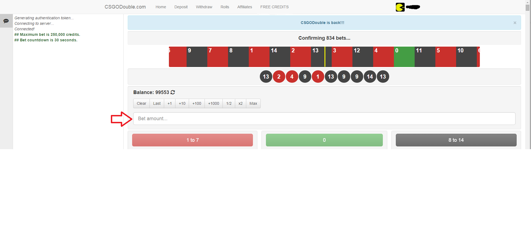Click the red 7 tile on the wheel
The height and width of the screenshot is (225, 531).
point(218,57)
